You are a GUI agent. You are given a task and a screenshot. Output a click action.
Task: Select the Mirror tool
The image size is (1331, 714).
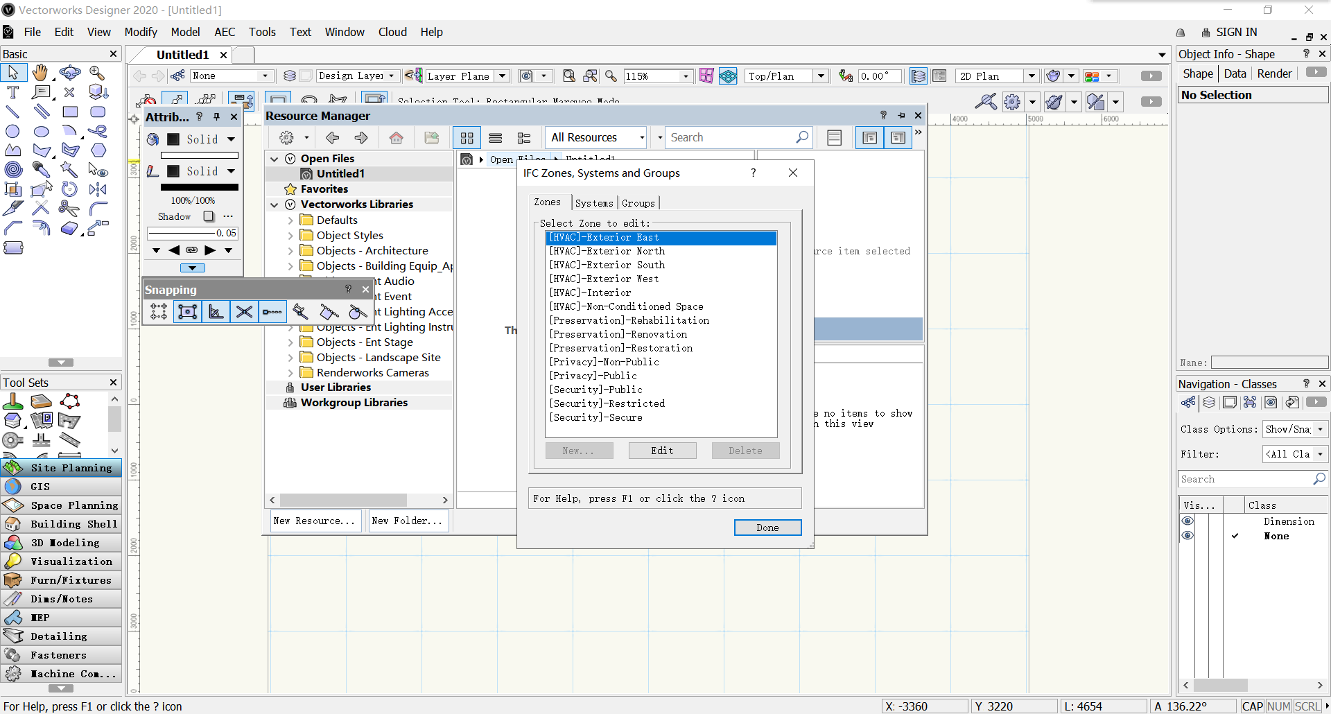tap(98, 189)
